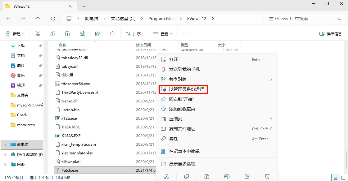Expand the chevron between 此电脑 and 本地磁盘 (C:)
Screen dimensions: 348x181
point(104,19)
